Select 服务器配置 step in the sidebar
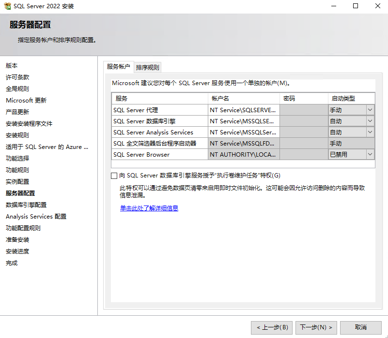This screenshot has width=388, height=338. [x=20, y=193]
